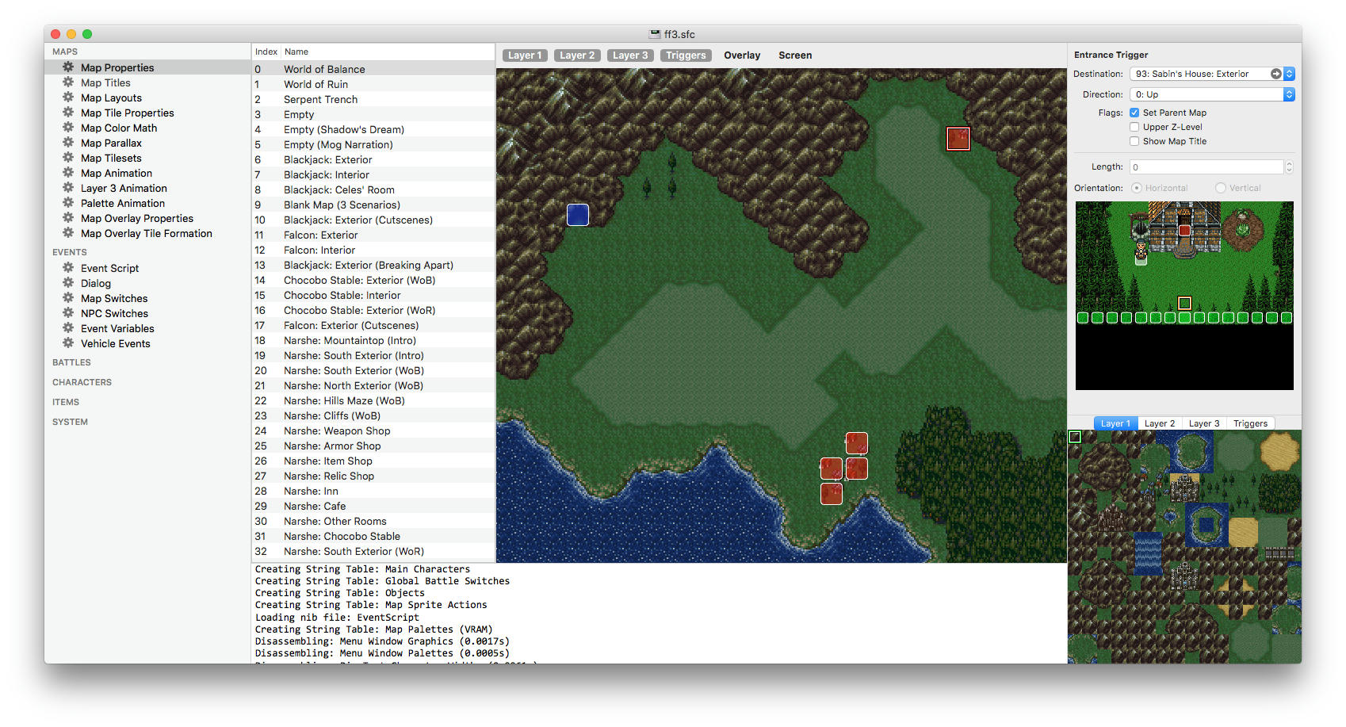Select World of Ruin map row

[x=373, y=84]
